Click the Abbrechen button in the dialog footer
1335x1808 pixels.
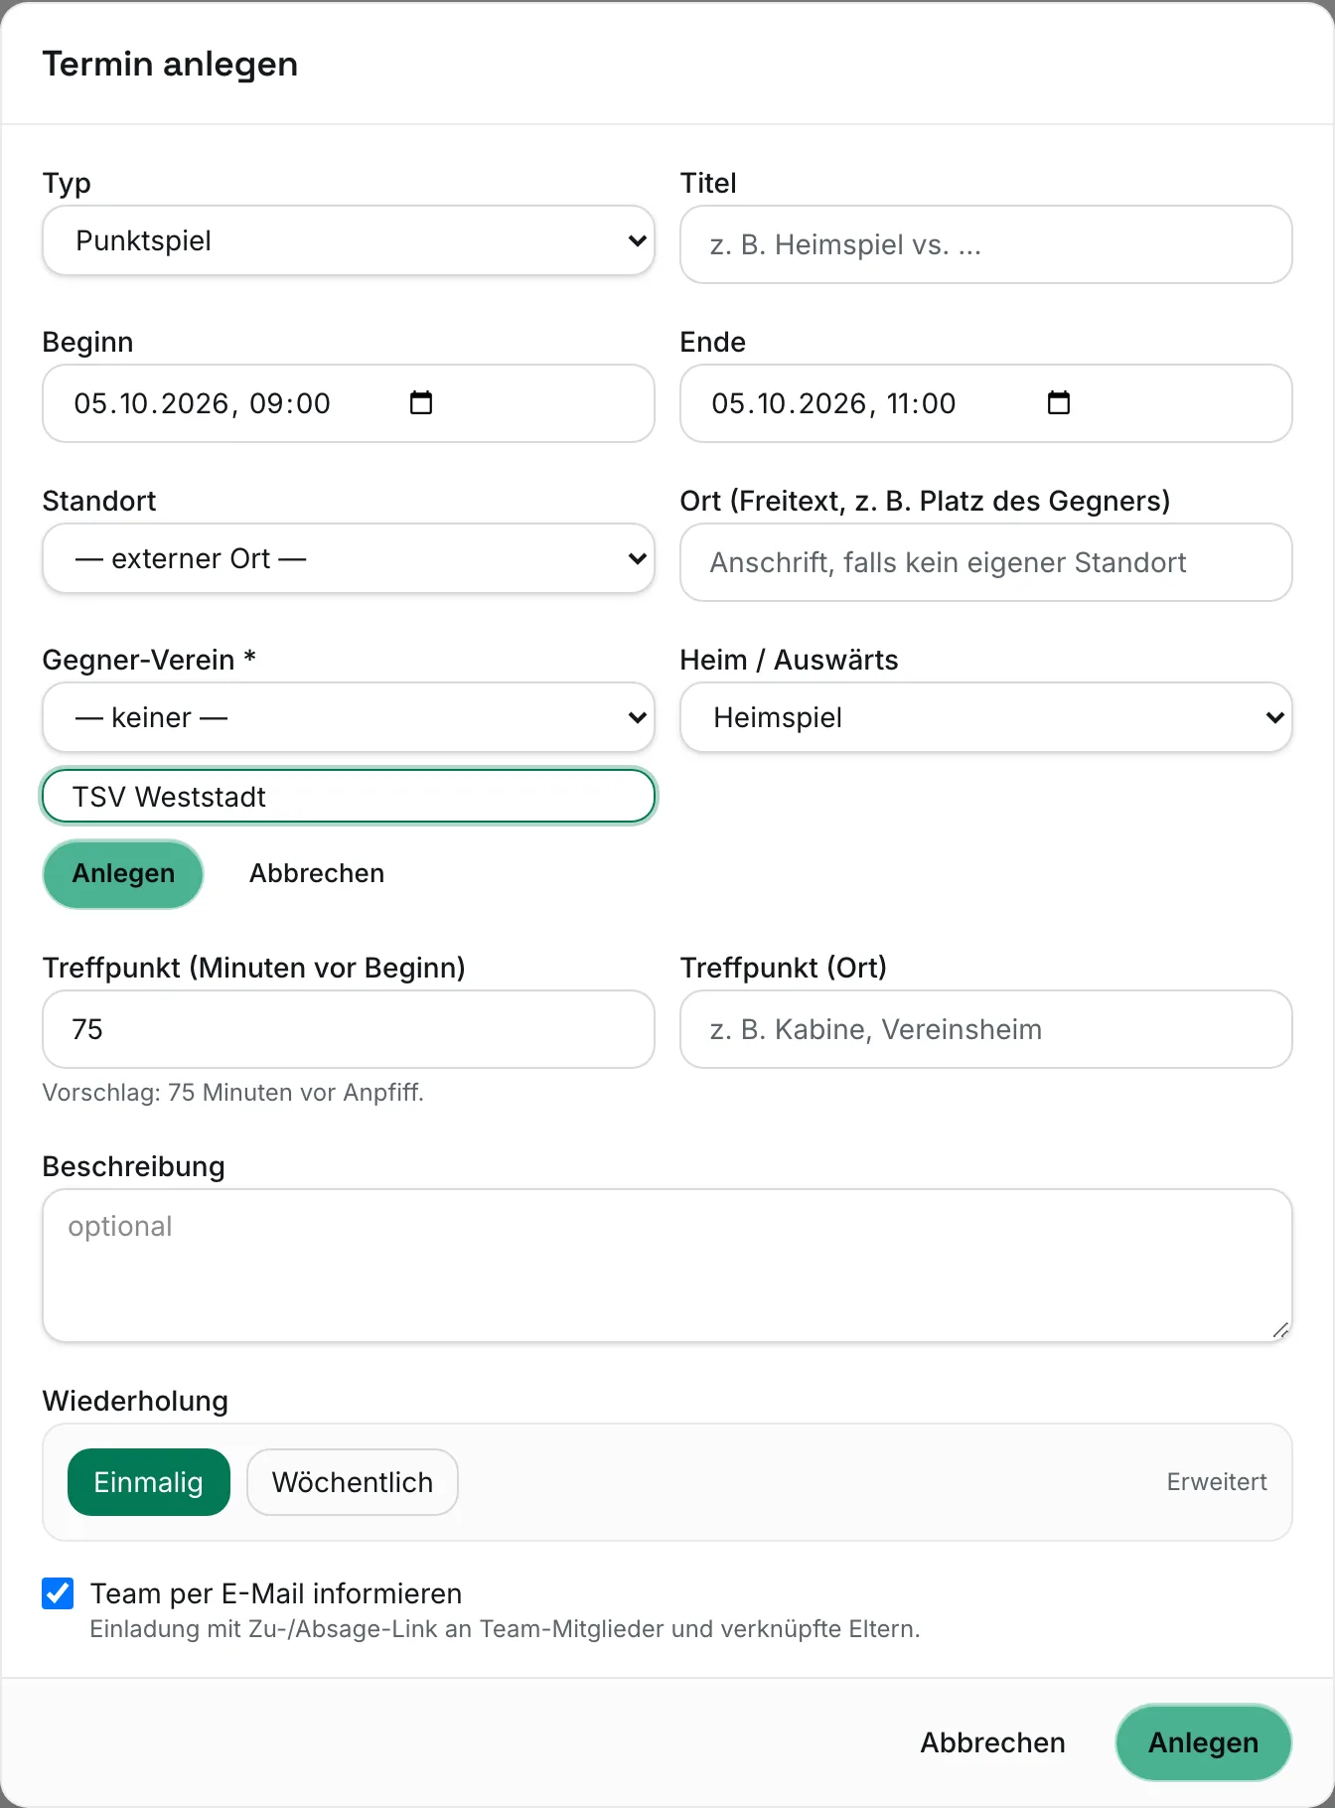(992, 1742)
